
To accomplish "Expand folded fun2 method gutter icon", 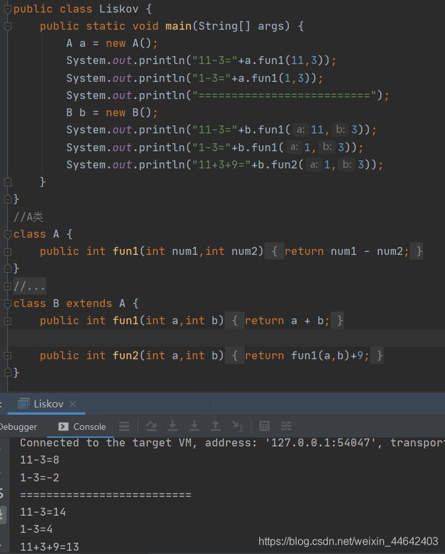I will pyautogui.click(x=7, y=355).
